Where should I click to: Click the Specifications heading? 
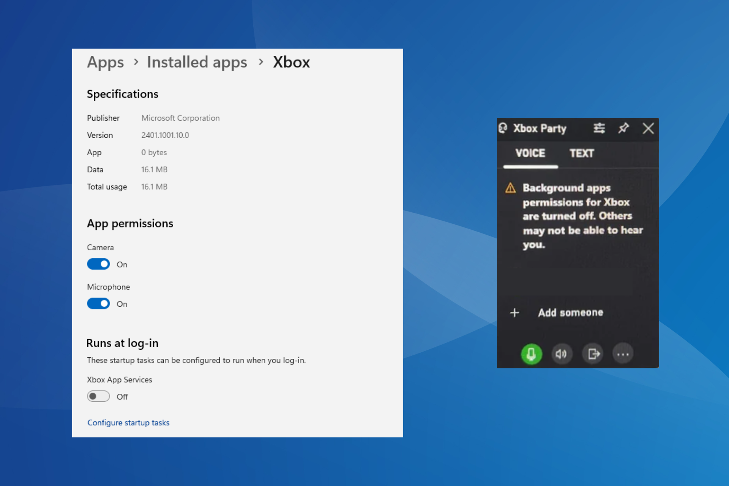click(123, 94)
